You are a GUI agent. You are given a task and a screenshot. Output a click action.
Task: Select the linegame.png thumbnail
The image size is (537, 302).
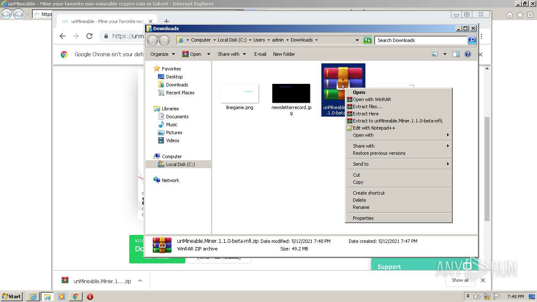240,93
